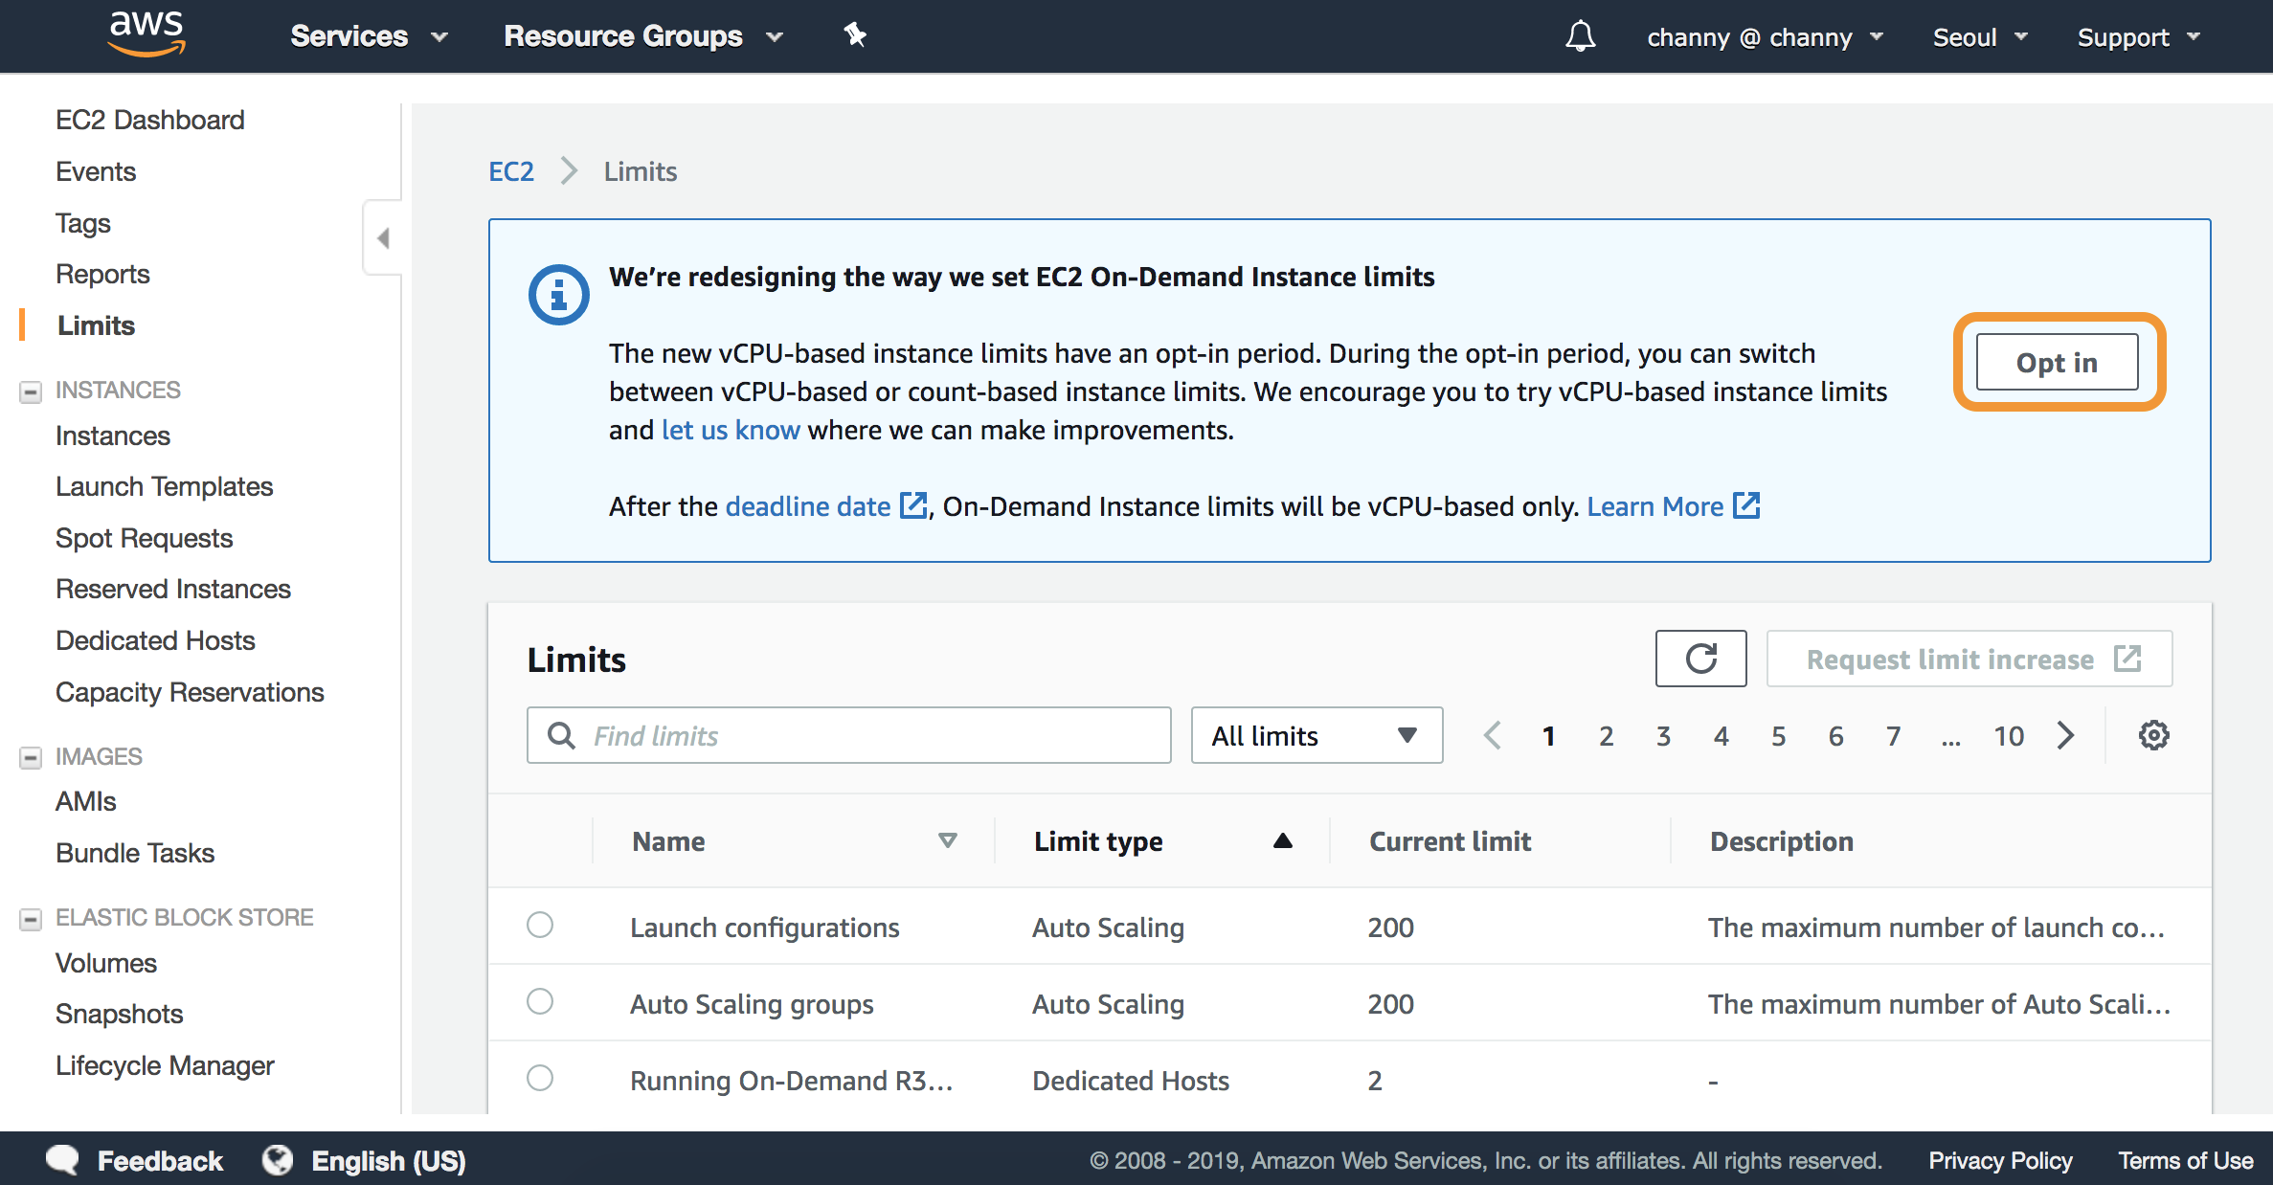Go to next page of limits
2273x1185 pixels.
(x=2066, y=735)
